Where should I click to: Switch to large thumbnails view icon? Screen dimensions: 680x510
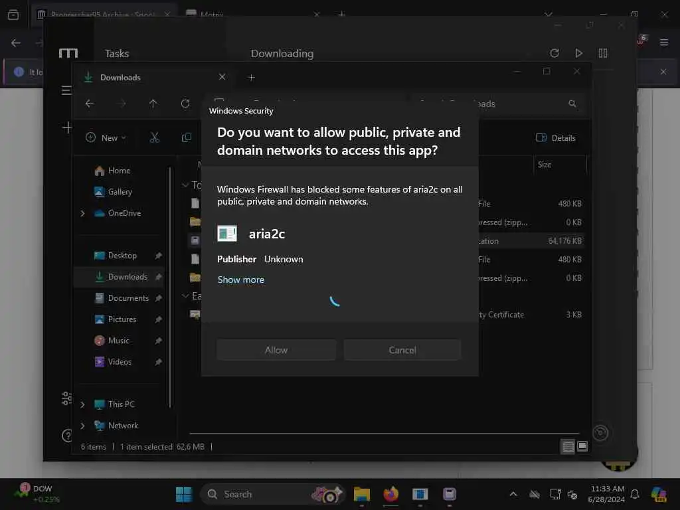coord(582,446)
